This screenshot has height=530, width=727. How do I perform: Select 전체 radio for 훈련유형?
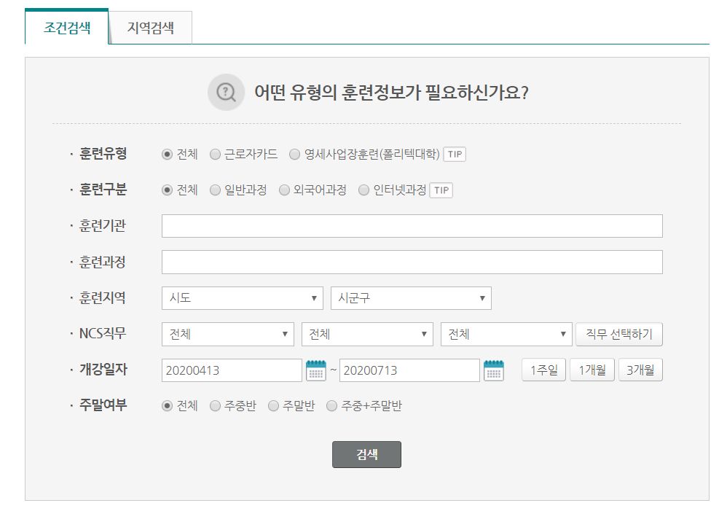pos(167,154)
